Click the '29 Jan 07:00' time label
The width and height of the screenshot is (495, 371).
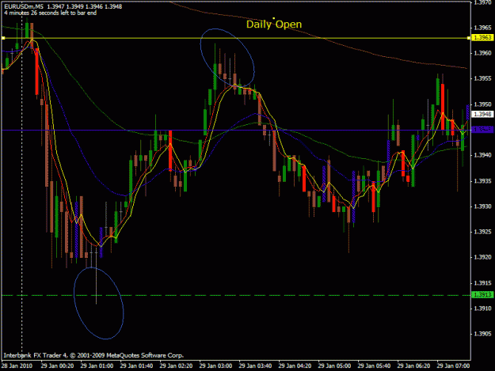click(454, 366)
